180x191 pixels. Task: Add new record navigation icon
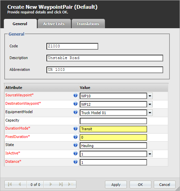(71, 184)
